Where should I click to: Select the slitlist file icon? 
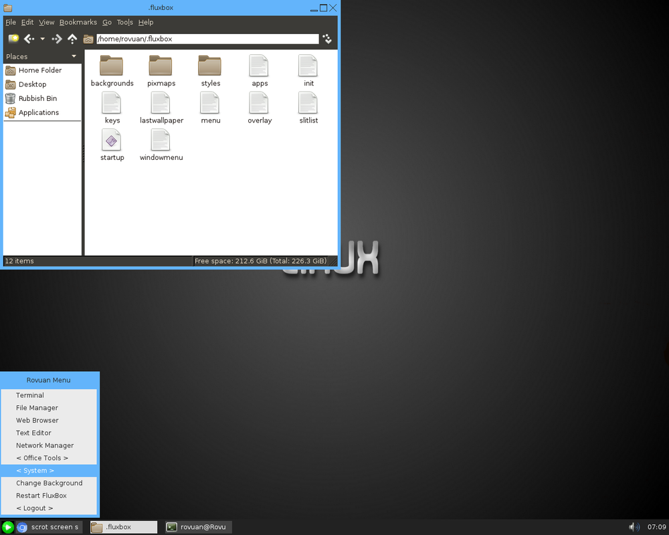coord(308,103)
